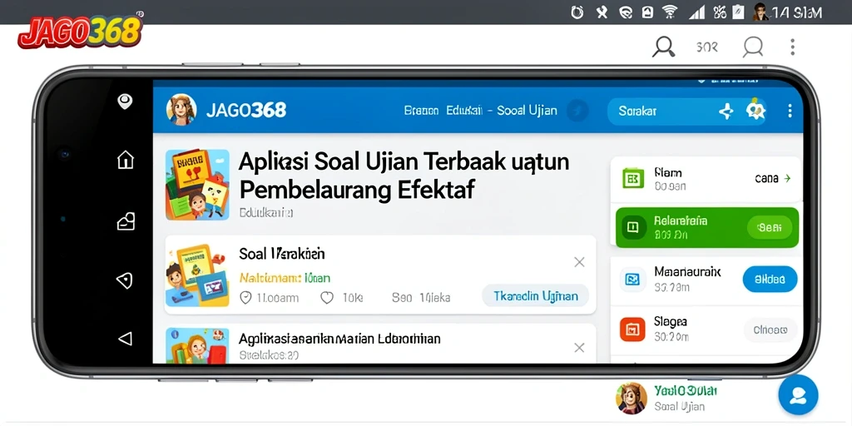Tap the tag-shaped icon below home icon
The image size is (852, 426).
(126, 221)
